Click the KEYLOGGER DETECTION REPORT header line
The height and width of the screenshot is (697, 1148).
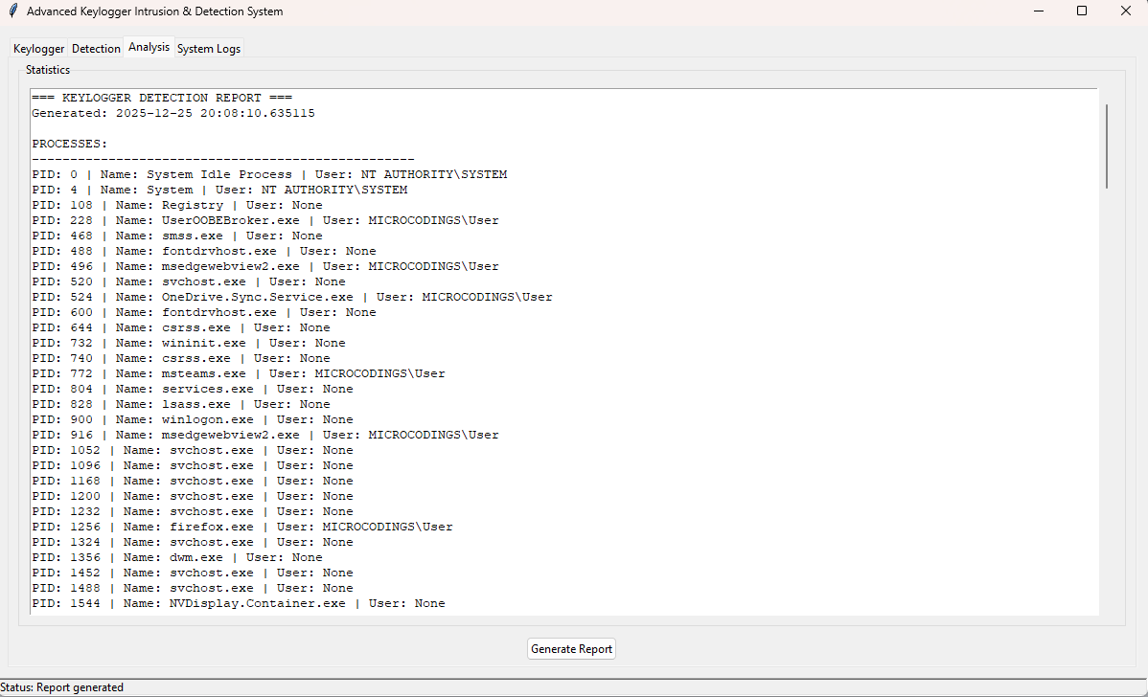click(161, 98)
